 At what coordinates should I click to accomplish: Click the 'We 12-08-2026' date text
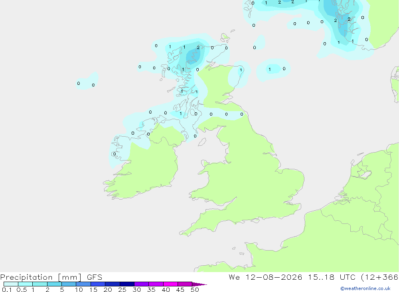tap(265, 277)
